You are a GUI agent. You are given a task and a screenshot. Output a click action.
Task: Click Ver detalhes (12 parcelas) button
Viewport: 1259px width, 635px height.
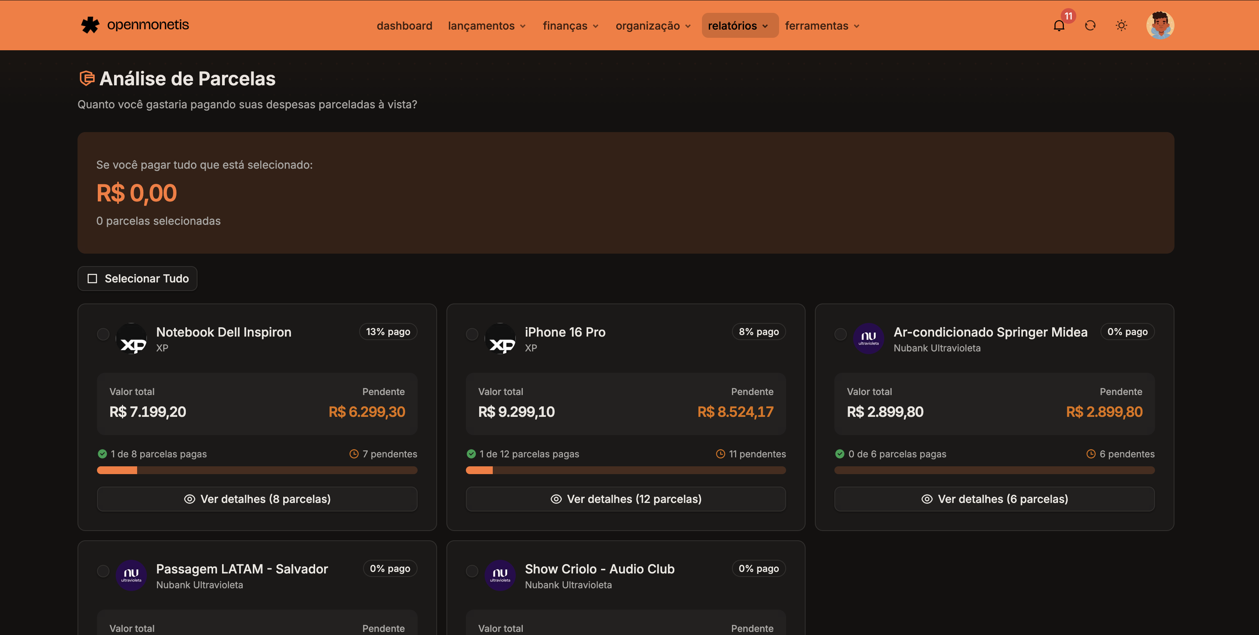click(626, 499)
